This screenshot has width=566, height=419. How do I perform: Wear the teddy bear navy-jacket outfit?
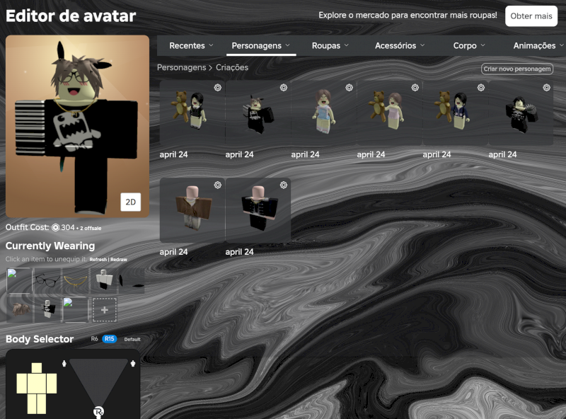(455, 113)
